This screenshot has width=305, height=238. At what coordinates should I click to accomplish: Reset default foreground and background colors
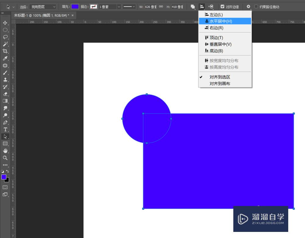(x=2, y=171)
